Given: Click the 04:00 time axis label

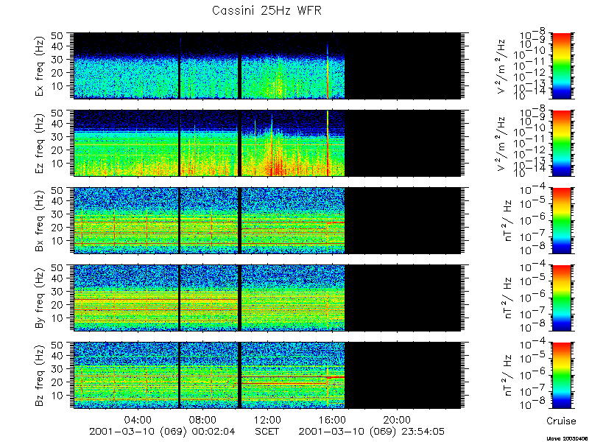Looking at the screenshot, I should click(x=138, y=420).
